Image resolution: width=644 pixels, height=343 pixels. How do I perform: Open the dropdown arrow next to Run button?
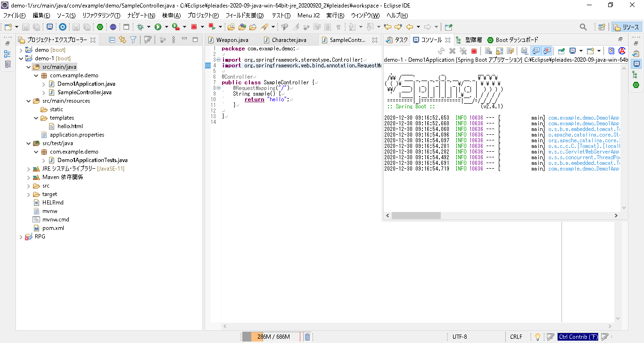166,27
